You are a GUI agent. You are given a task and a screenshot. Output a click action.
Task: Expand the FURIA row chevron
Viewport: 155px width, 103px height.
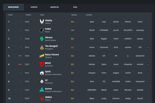148,30
